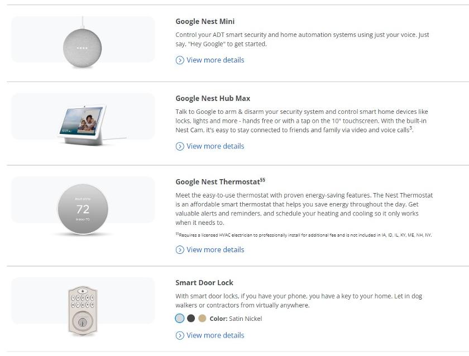Viewport: 469px width, 356px height.
Task: Click the HVAC electrician footnote text
Action: click(304, 235)
